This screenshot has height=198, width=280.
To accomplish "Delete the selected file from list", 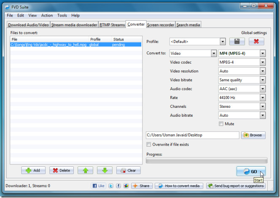I will pyautogui.click(x=62, y=170).
